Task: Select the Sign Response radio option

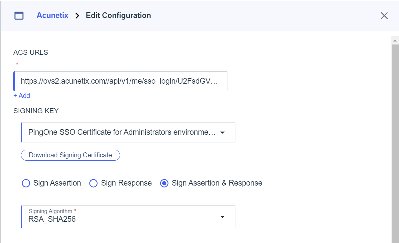Action: pos(121,183)
